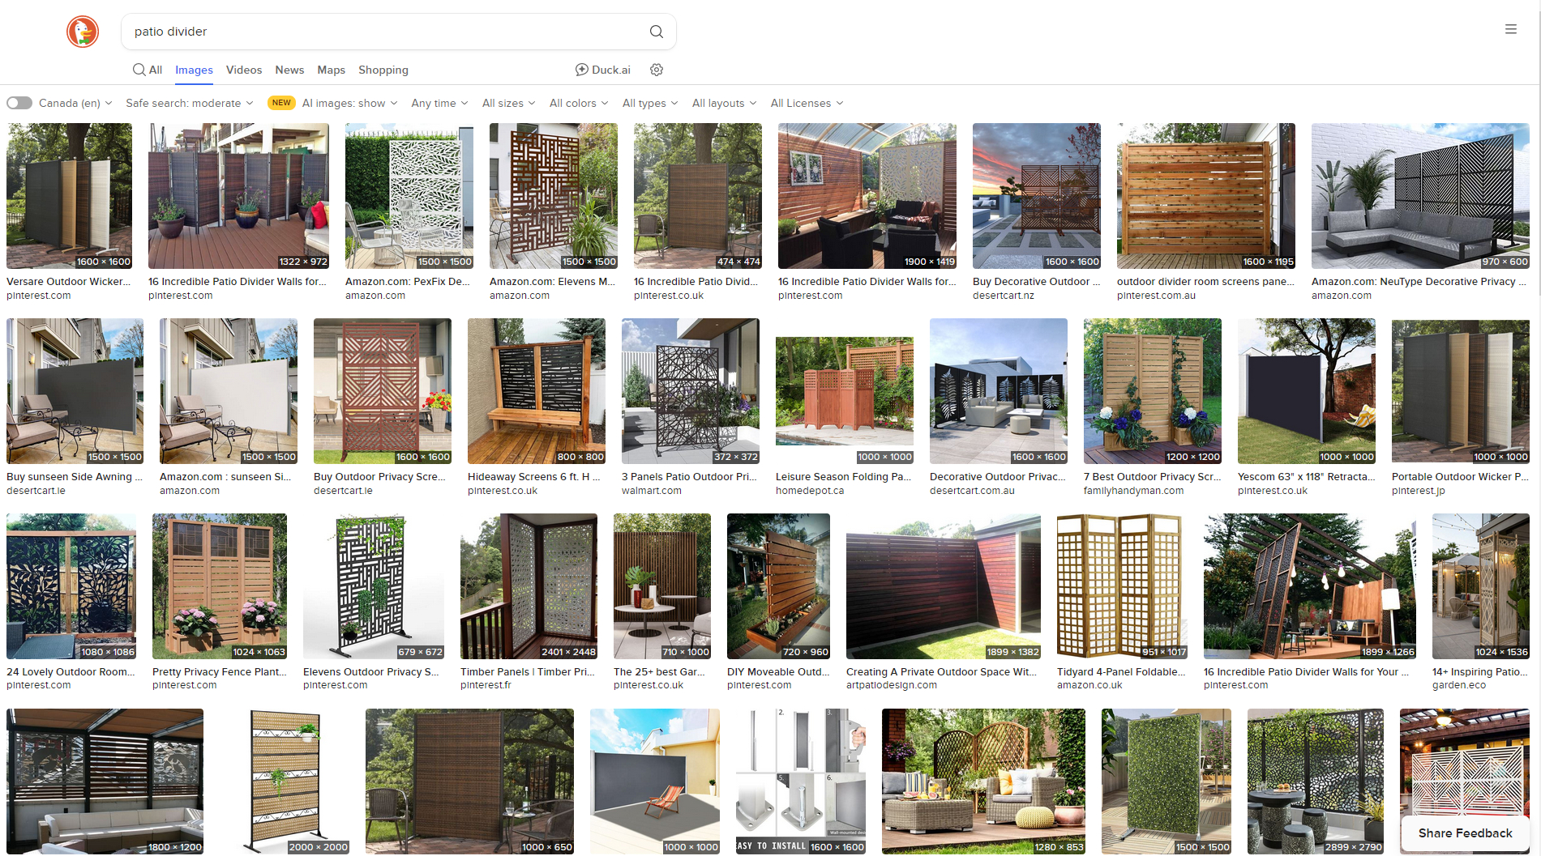
Task: Open Hideaway Screens 6 ft image thumbnail
Action: [537, 391]
